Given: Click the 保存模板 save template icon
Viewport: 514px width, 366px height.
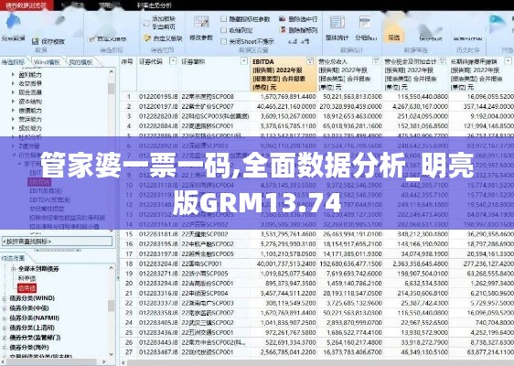Looking at the screenshot, I should click(x=36, y=41).
